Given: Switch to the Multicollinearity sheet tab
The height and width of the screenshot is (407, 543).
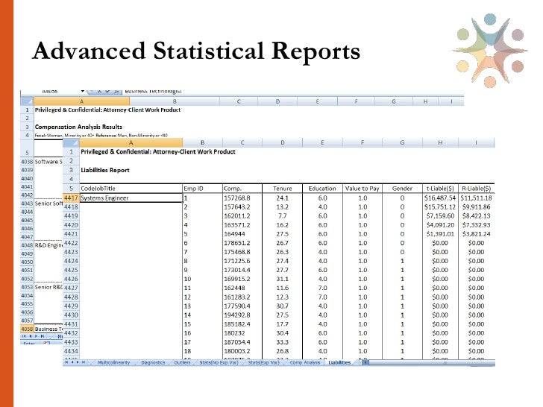Looking at the screenshot, I should 113,362.
